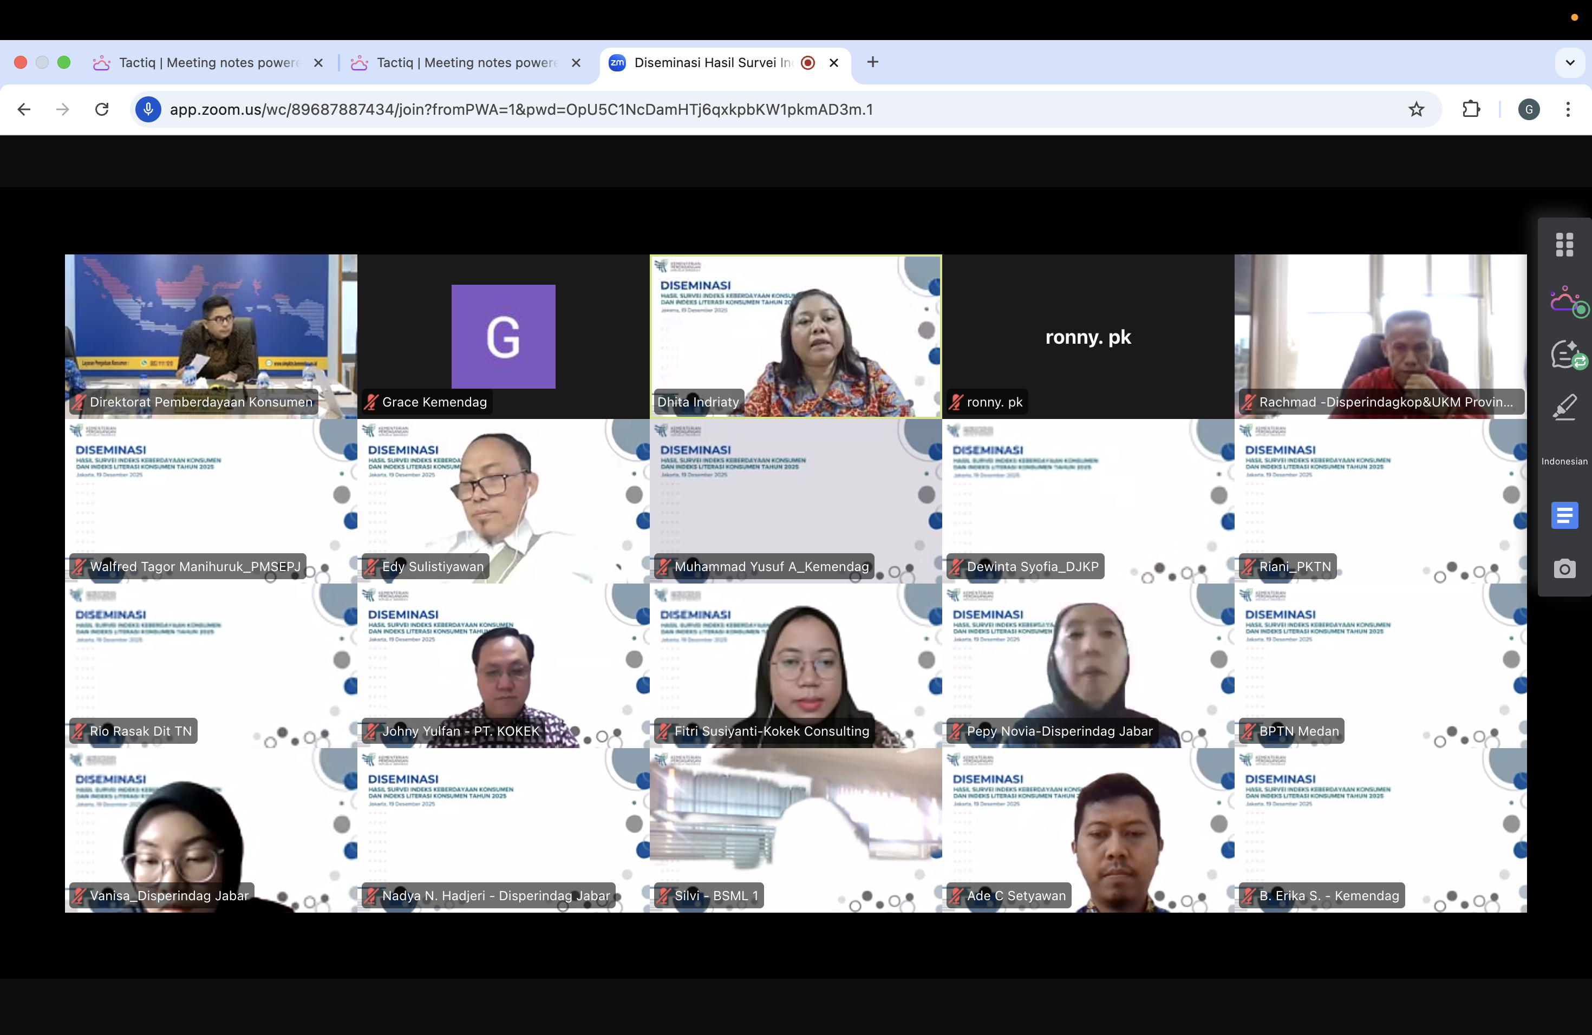The image size is (1592, 1035).
Task: Click the Tactiq cloud recording icon
Action: tap(1564, 300)
